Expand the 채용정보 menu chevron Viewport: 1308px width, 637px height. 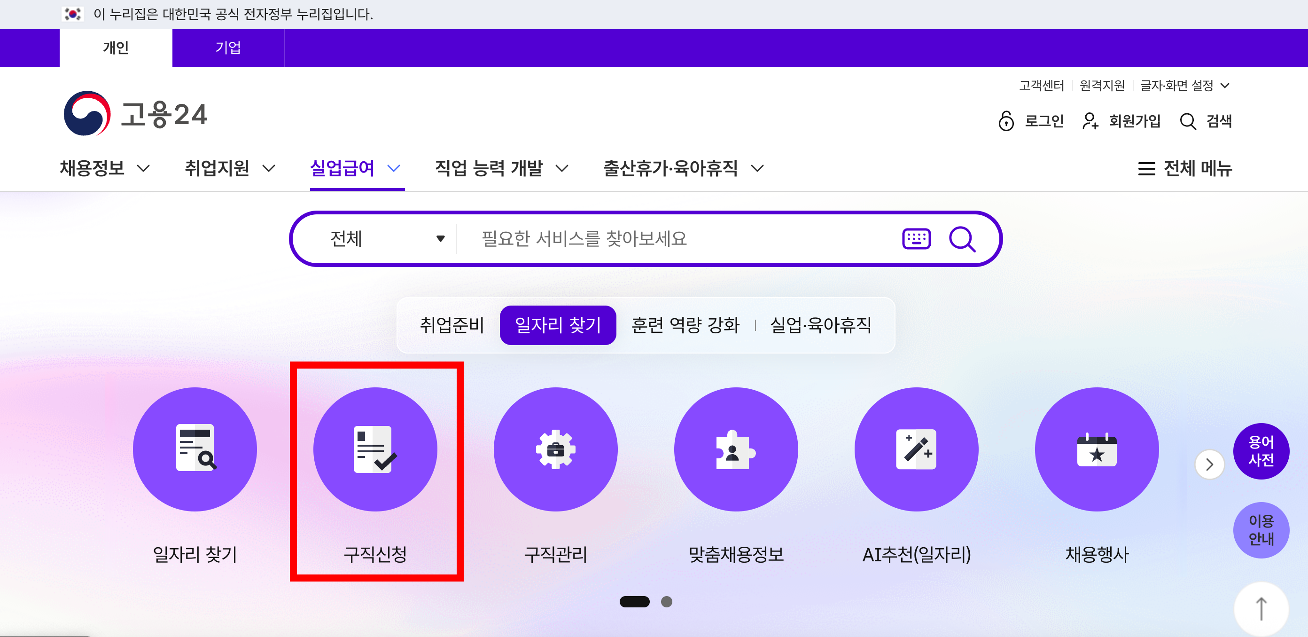[x=144, y=168]
